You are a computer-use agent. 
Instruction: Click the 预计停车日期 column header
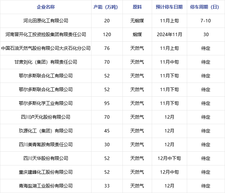(169, 7)
